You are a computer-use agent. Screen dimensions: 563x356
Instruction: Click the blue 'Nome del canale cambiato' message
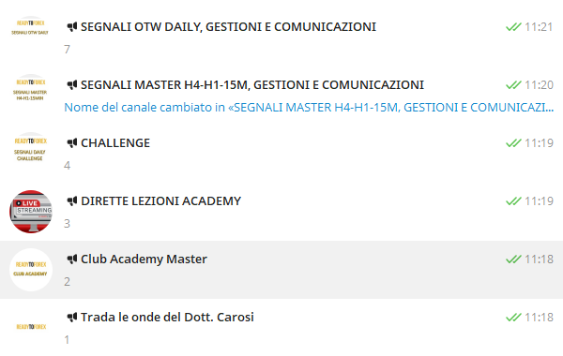click(x=309, y=107)
